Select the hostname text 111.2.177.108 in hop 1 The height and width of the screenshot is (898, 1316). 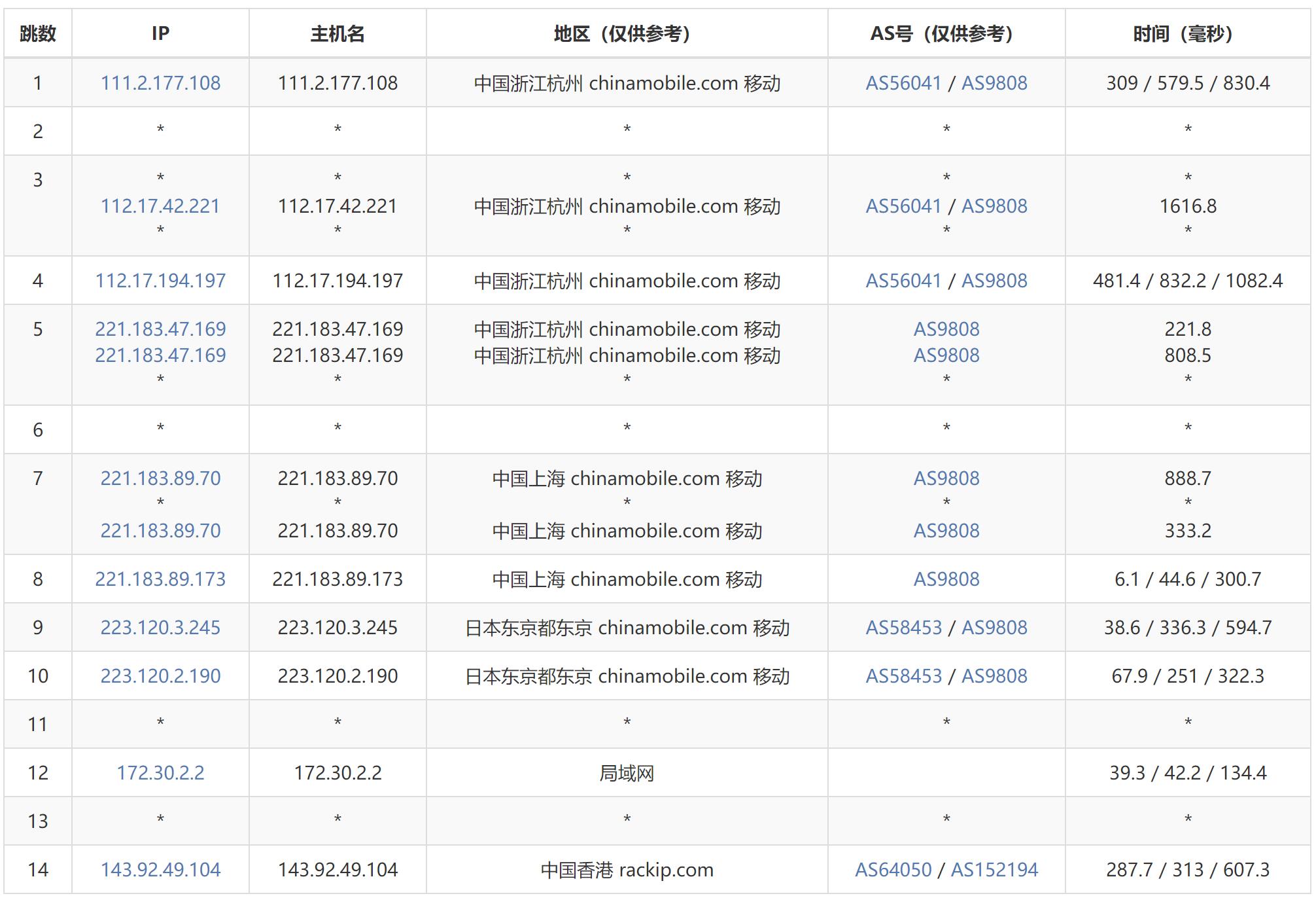point(338,83)
